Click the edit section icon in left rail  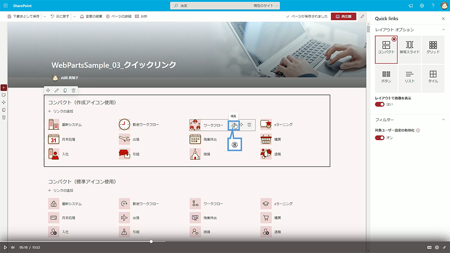click(4, 95)
